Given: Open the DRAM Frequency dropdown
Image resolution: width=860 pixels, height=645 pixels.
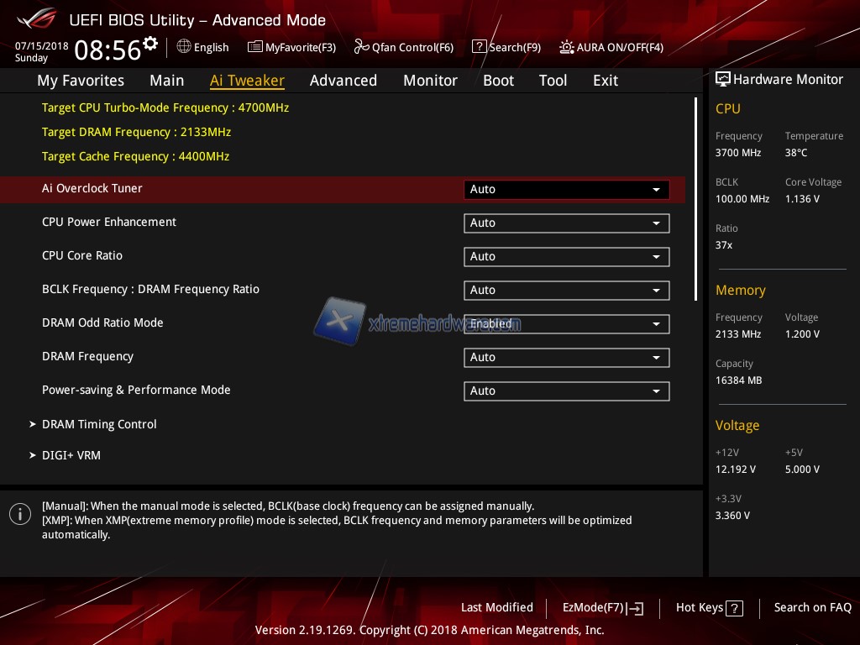Looking at the screenshot, I should [566, 358].
